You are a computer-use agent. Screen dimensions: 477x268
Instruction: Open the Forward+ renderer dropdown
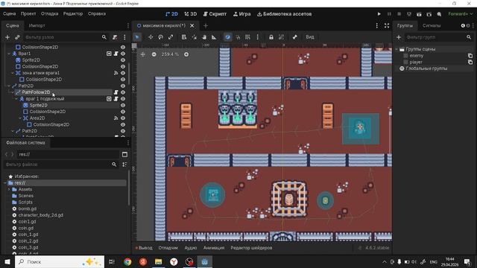click(x=461, y=14)
